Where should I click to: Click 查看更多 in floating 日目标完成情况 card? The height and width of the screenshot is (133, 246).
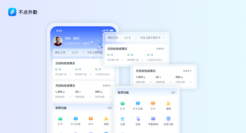pyautogui.click(x=160, y=49)
